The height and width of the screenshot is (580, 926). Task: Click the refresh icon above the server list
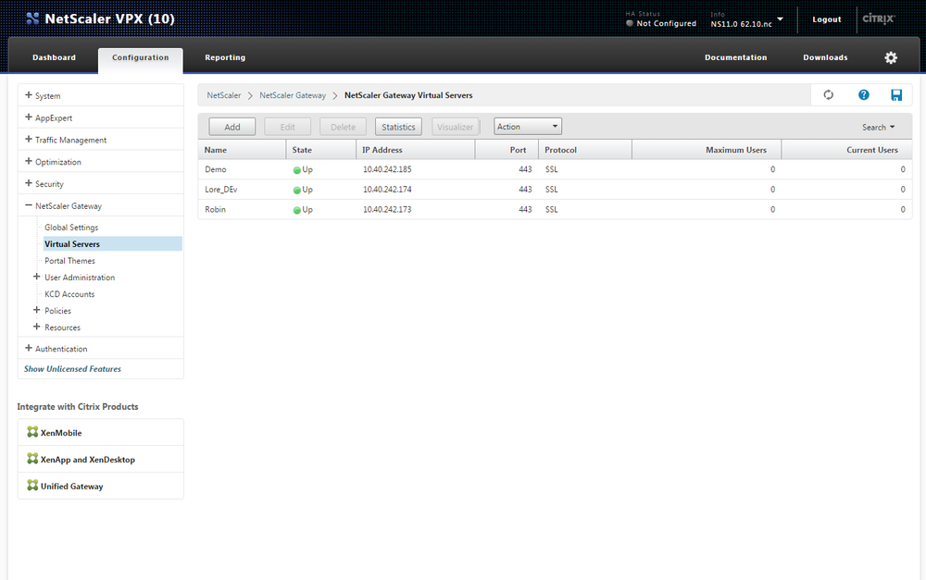click(x=827, y=94)
